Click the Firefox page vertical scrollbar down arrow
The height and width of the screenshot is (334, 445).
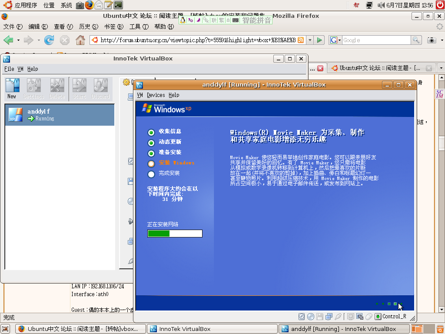pyautogui.click(x=442, y=310)
